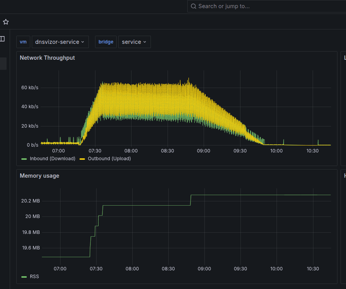Screen dimensions: 346x289
Task: Open color picker for RSS green swatch
Action: tap(24, 277)
